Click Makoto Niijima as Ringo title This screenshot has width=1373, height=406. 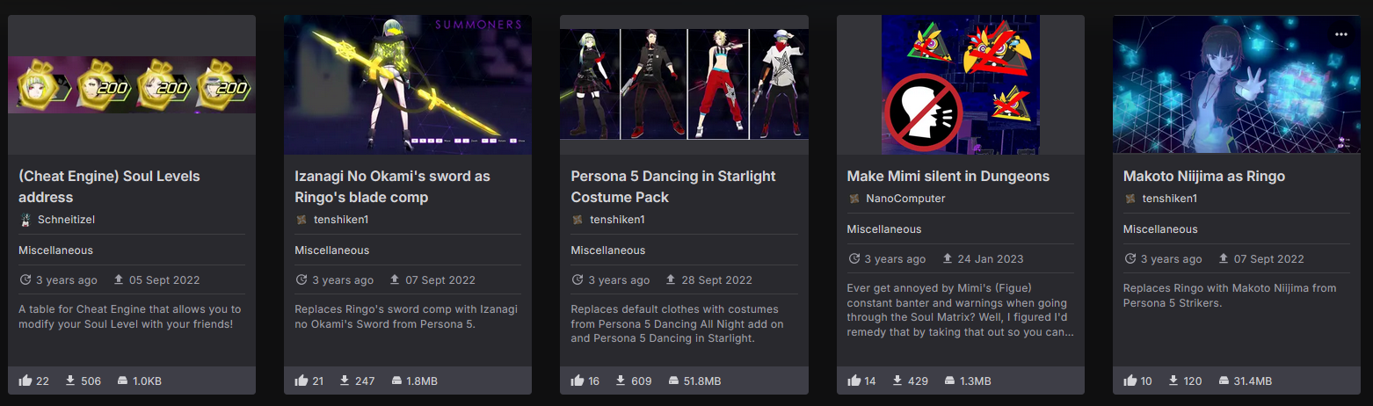click(1203, 176)
